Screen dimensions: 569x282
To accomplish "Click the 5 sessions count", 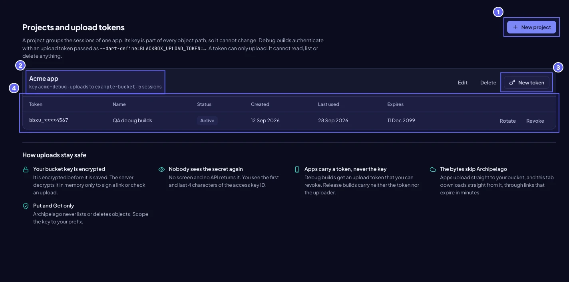I will (x=150, y=86).
